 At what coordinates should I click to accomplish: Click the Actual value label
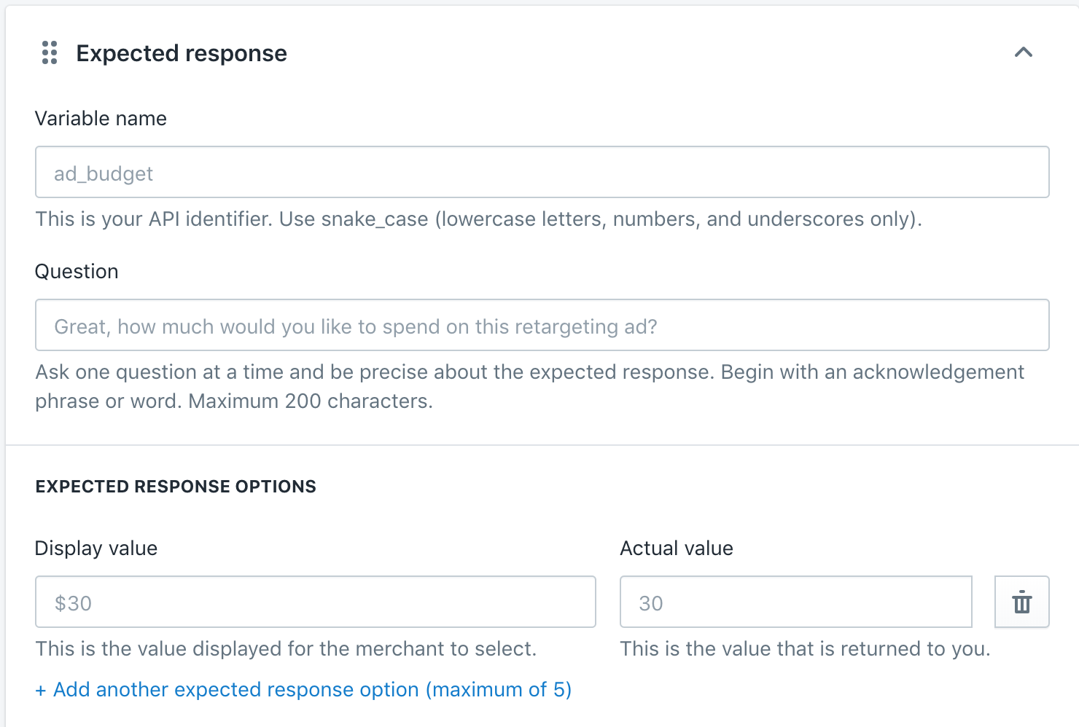(677, 549)
